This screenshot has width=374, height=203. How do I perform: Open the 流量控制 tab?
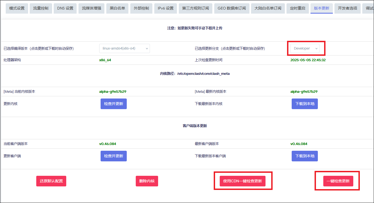[x=41, y=8]
